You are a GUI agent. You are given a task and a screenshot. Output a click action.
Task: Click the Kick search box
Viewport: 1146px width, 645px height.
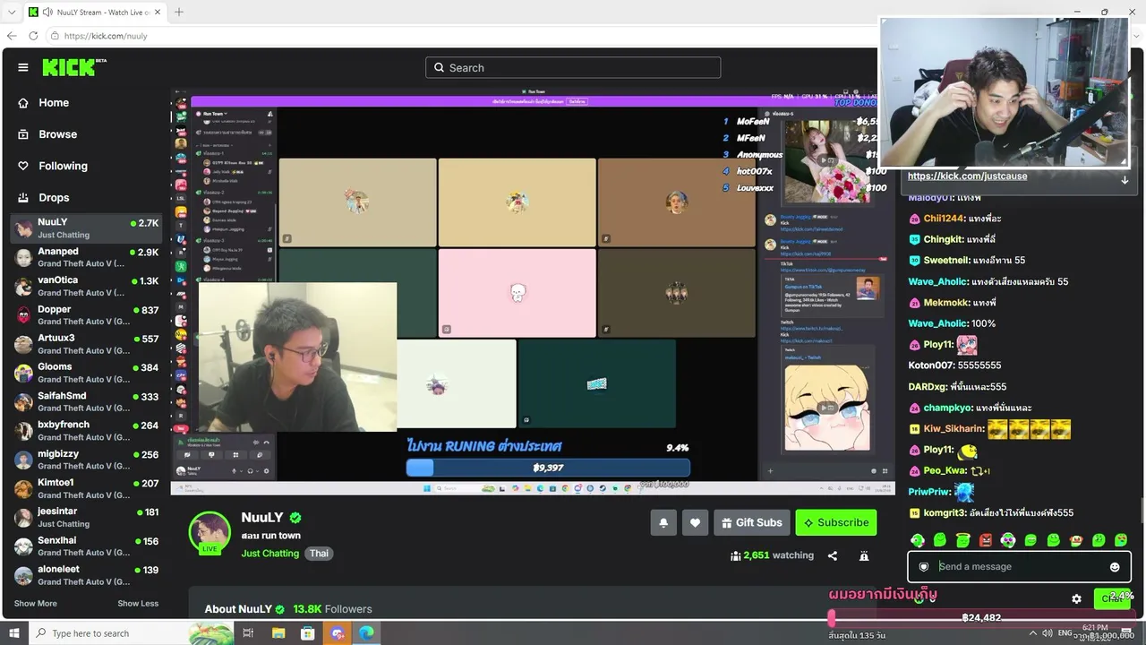tap(573, 68)
